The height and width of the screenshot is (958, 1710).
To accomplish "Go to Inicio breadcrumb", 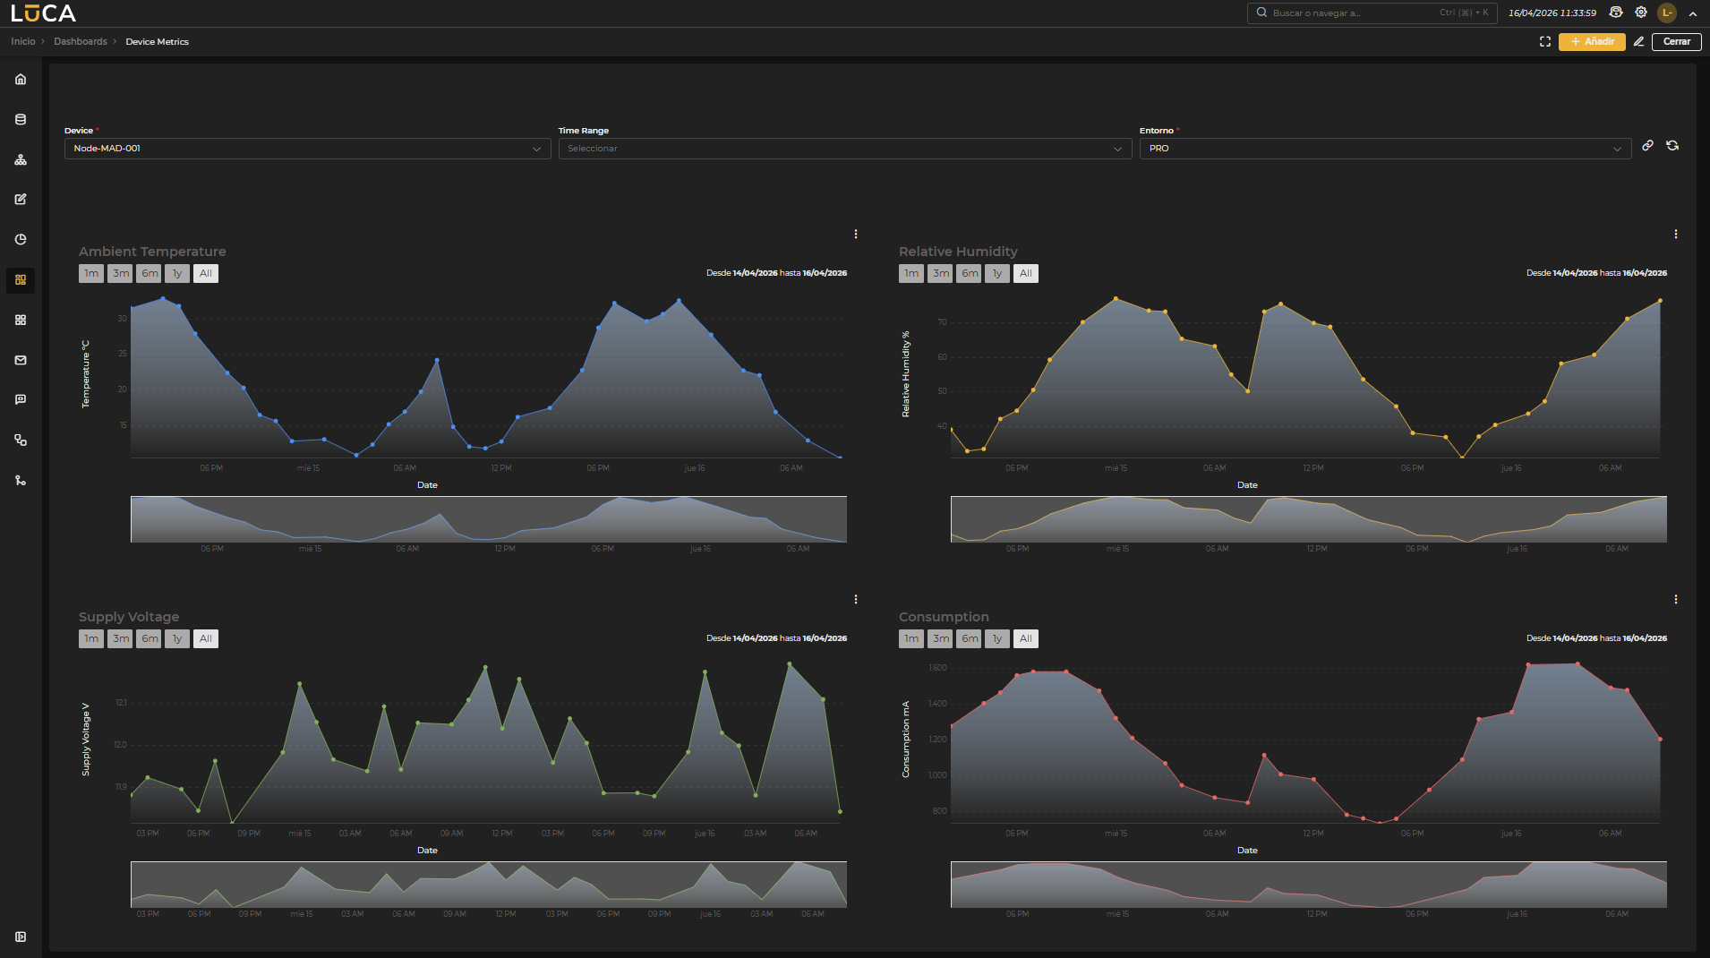I will point(23,42).
